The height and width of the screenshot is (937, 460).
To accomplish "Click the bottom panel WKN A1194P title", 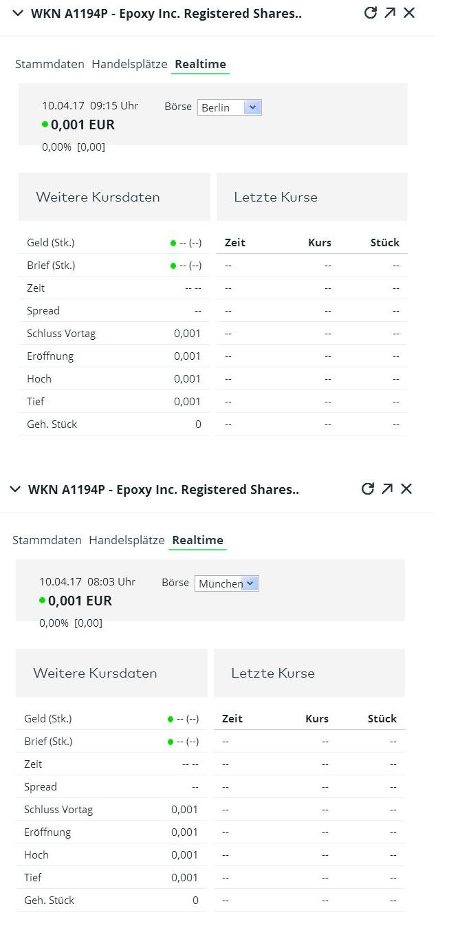I will [163, 489].
